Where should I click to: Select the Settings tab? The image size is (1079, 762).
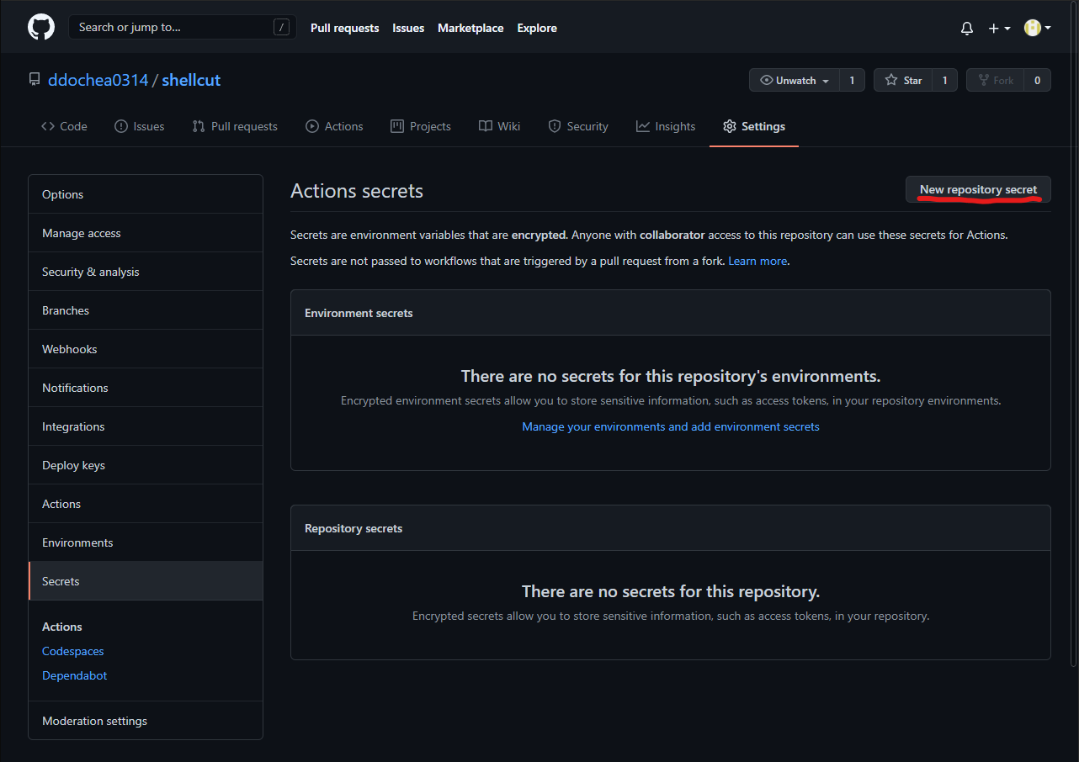[x=754, y=126]
